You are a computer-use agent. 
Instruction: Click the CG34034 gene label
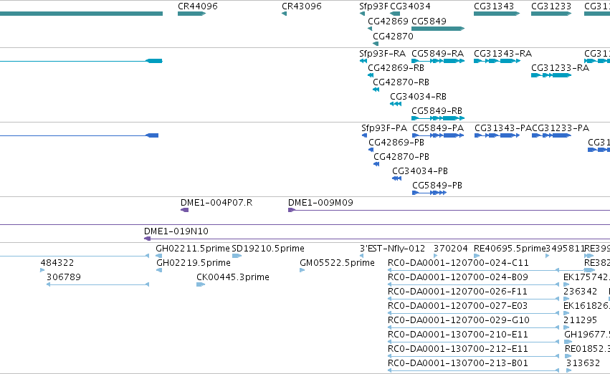(410, 6)
